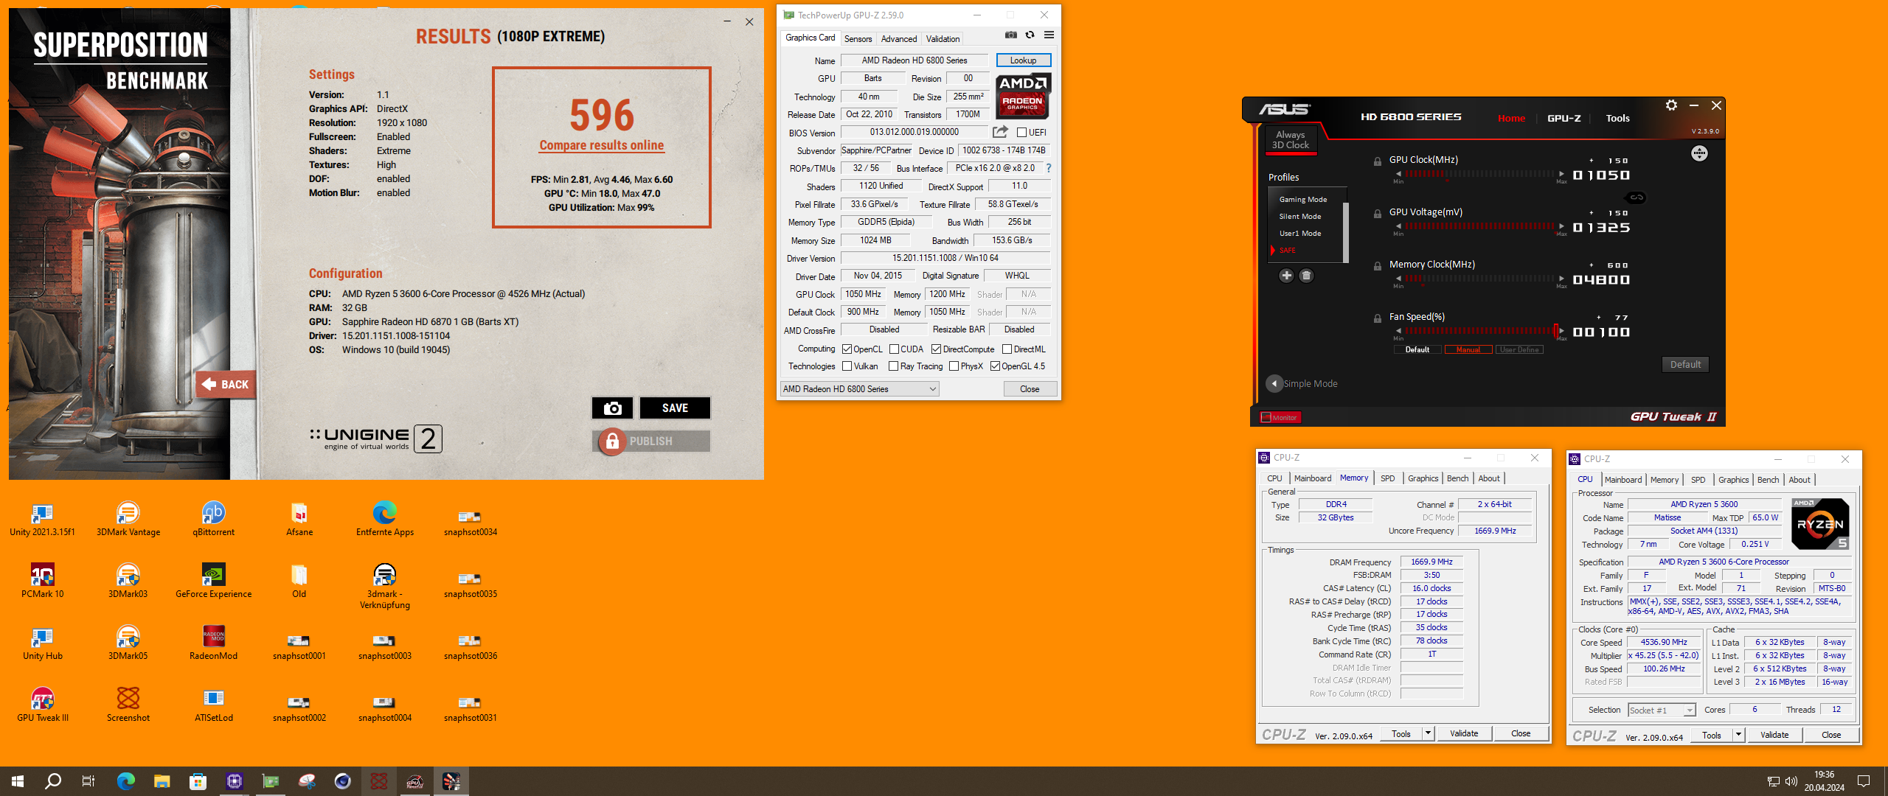Toggle the OpenGL 4.5 checkbox

(995, 366)
